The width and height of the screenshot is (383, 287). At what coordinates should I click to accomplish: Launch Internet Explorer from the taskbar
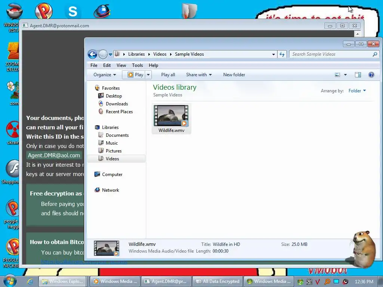point(30,281)
